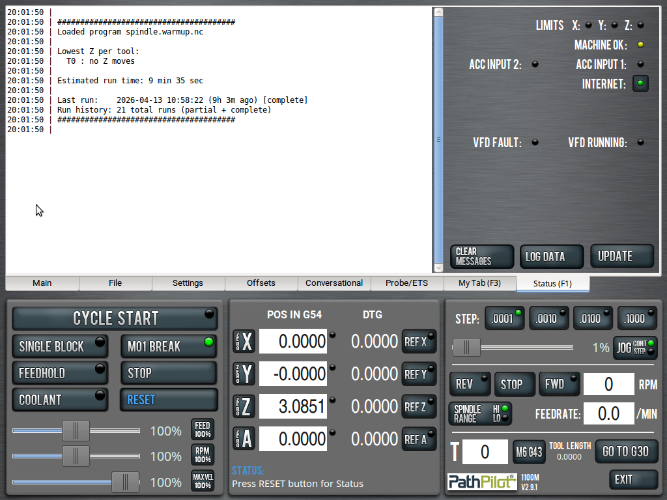Toggle Jog between continuous and step
Screen dimensions: 667x500
point(635,348)
